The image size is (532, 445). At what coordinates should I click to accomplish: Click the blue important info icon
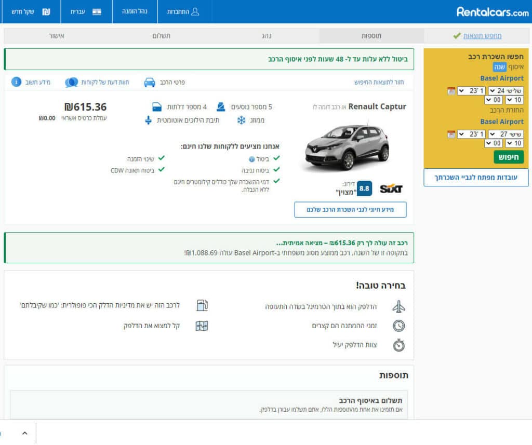pyautogui.click(x=16, y=83)
